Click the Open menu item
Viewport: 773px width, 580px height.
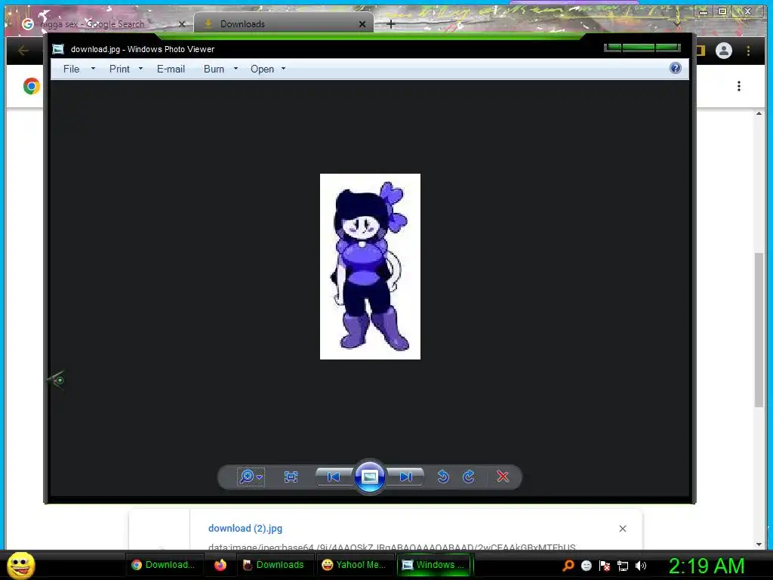(x=262, y=69)
